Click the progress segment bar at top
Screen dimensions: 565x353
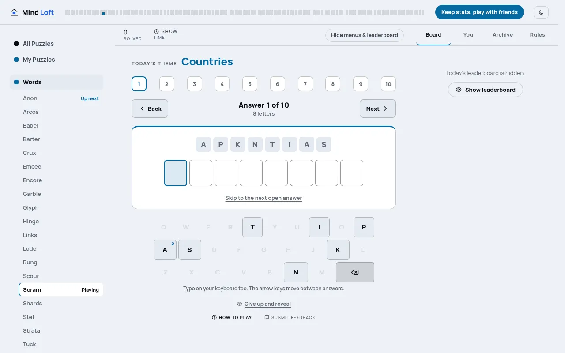245,13
